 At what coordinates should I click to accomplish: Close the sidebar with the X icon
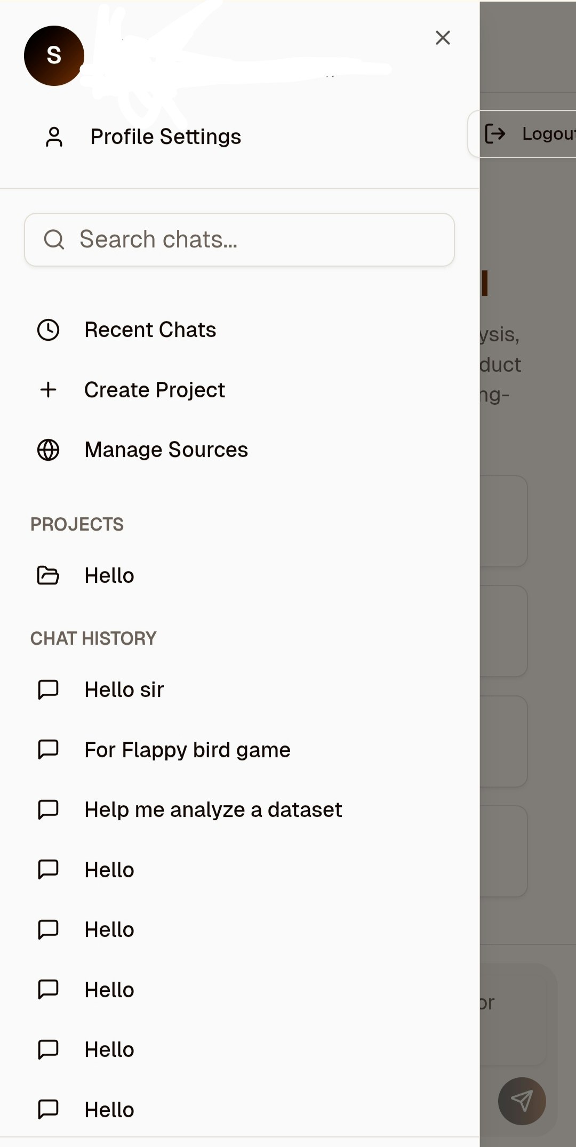pos(443,38)
